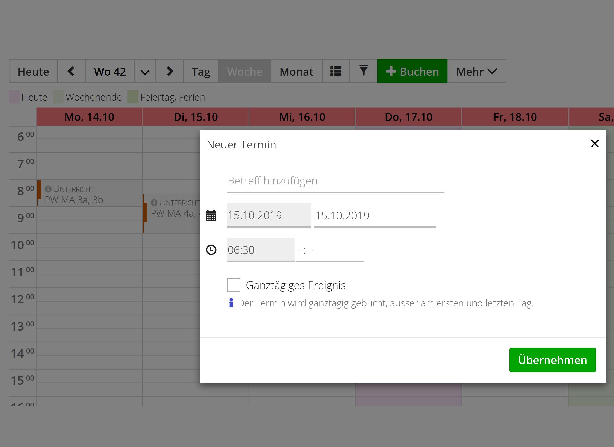Click the Betreff hinzufügen subject field
The image size is (614, 447).
pos(335,181)
